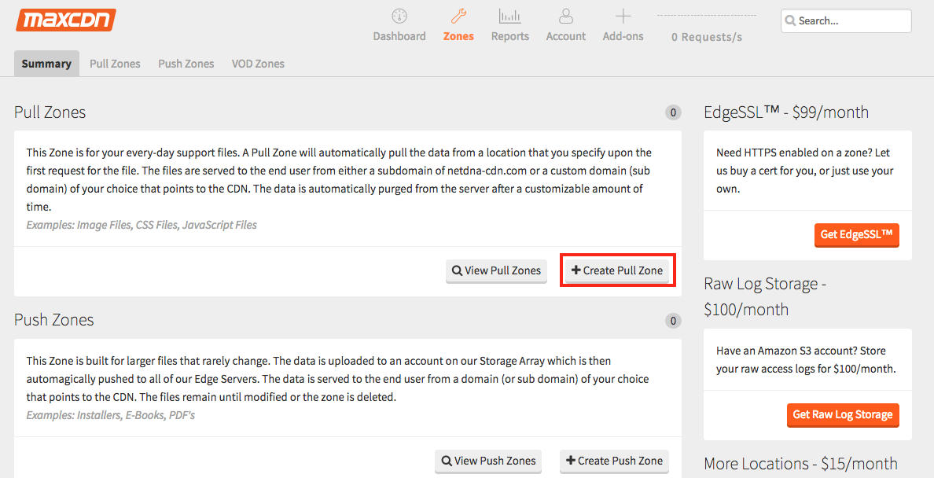Select the Zones wrench icon

tap(458, 17)
